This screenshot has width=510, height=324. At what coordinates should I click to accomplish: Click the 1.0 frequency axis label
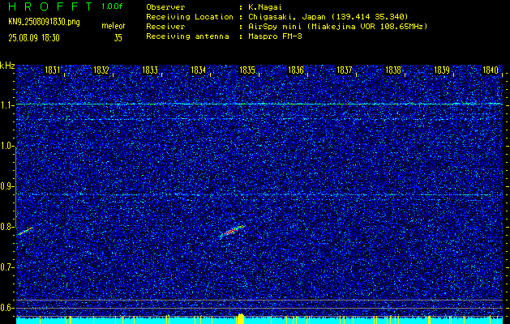[6, 146]
